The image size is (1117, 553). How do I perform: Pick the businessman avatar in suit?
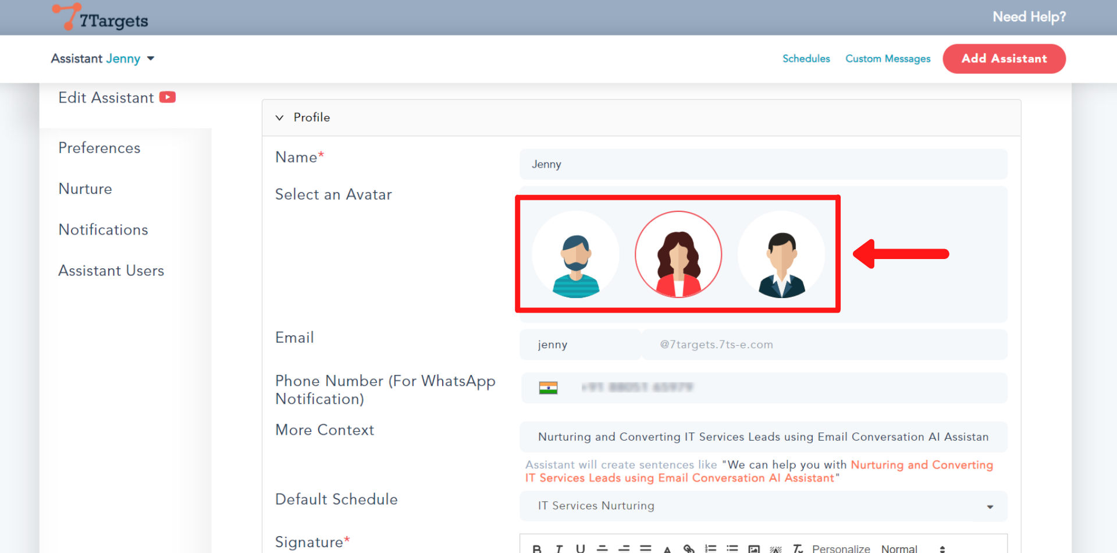[x=781, y=254]
